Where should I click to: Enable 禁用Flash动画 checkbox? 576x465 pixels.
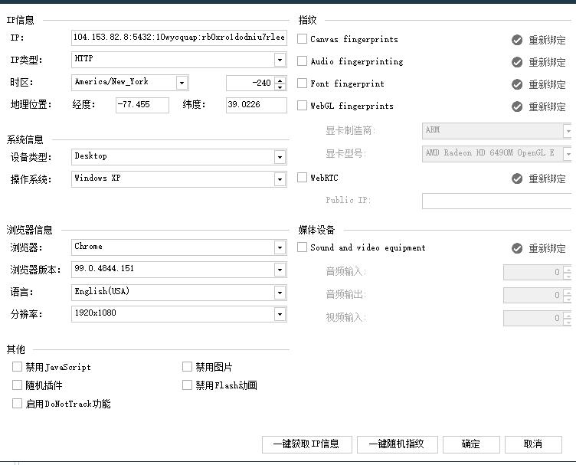(x=187, y=385)
